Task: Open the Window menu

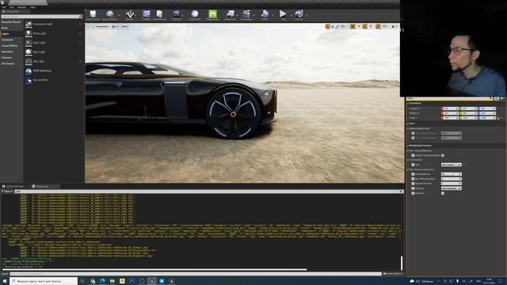Action: (x=22, y=7)
